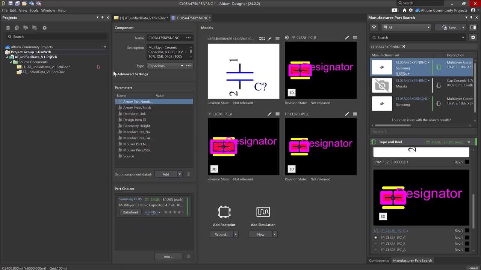
Task: Open Manufacturer Part Search settings gear
Action: [x=473, y=37]
